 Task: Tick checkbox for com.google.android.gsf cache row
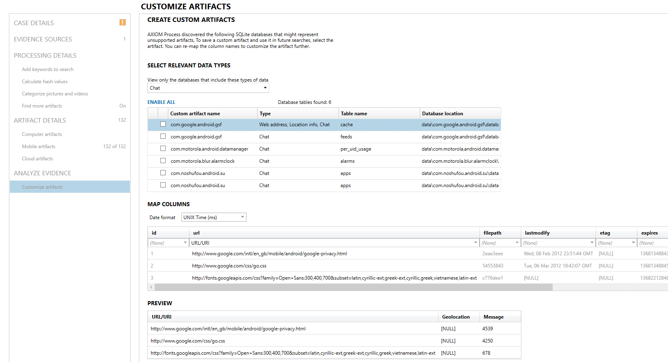(x=163, y=124)
